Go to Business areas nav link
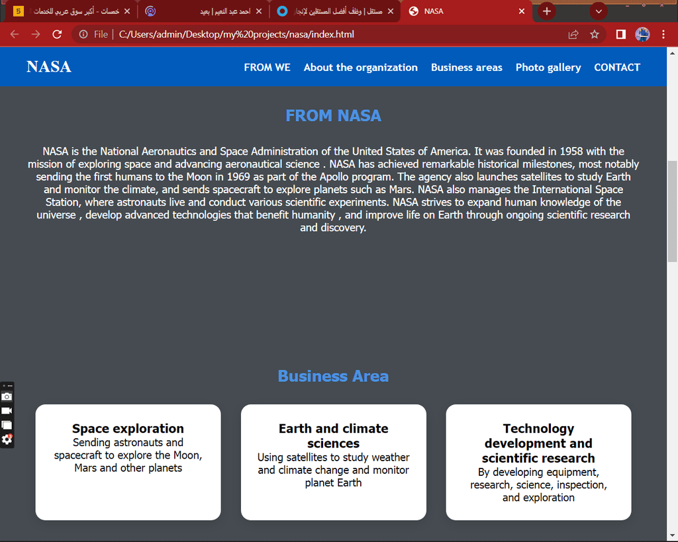This screenshot has width=678, height=542. pyautogui.click(x=467, y=68)
